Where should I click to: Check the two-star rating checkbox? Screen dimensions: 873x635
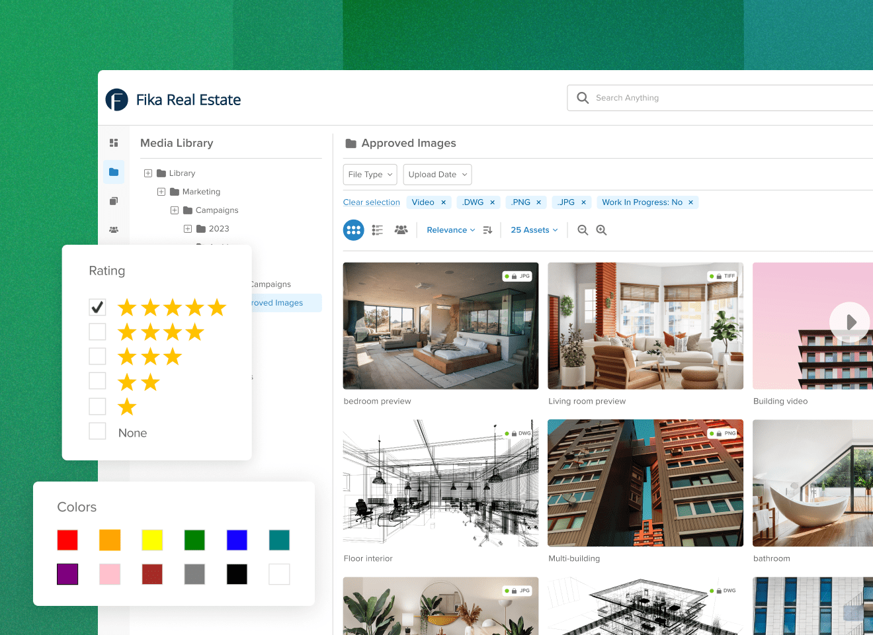point(97,381)
